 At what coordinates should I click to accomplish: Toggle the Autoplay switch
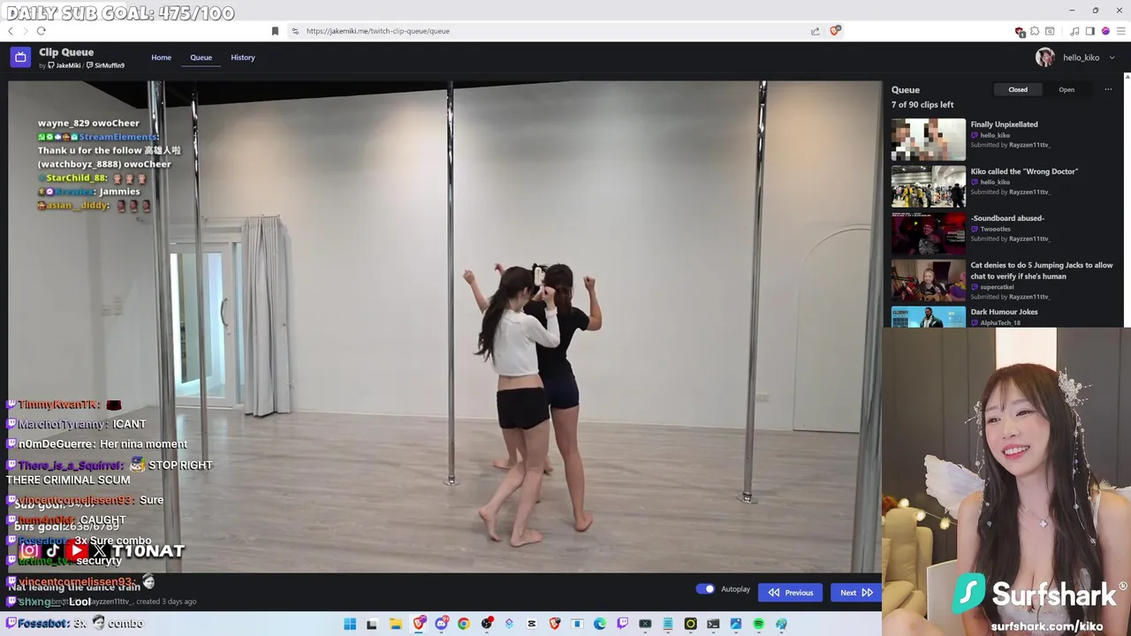click(x=705, y=589)
